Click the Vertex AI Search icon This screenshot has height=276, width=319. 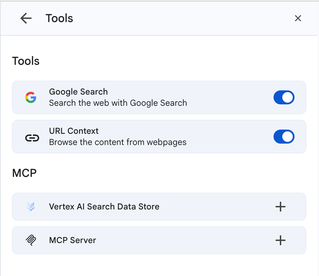pos(31,207)
